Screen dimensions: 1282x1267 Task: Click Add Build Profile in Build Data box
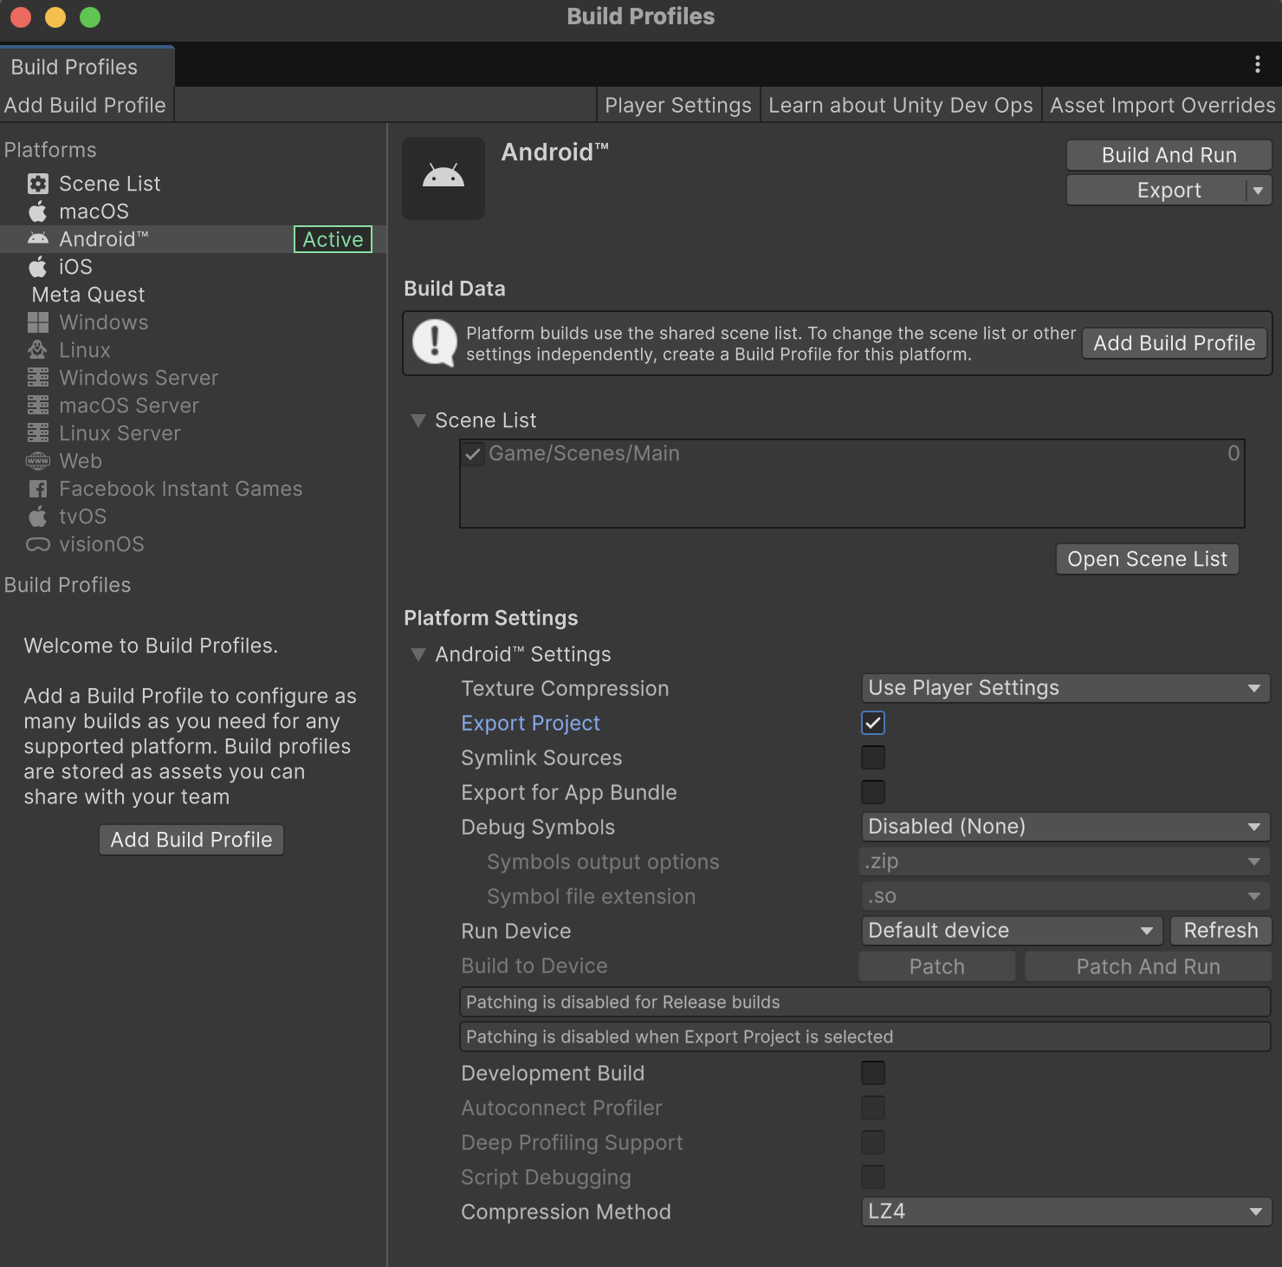[x=1174, y=343]
